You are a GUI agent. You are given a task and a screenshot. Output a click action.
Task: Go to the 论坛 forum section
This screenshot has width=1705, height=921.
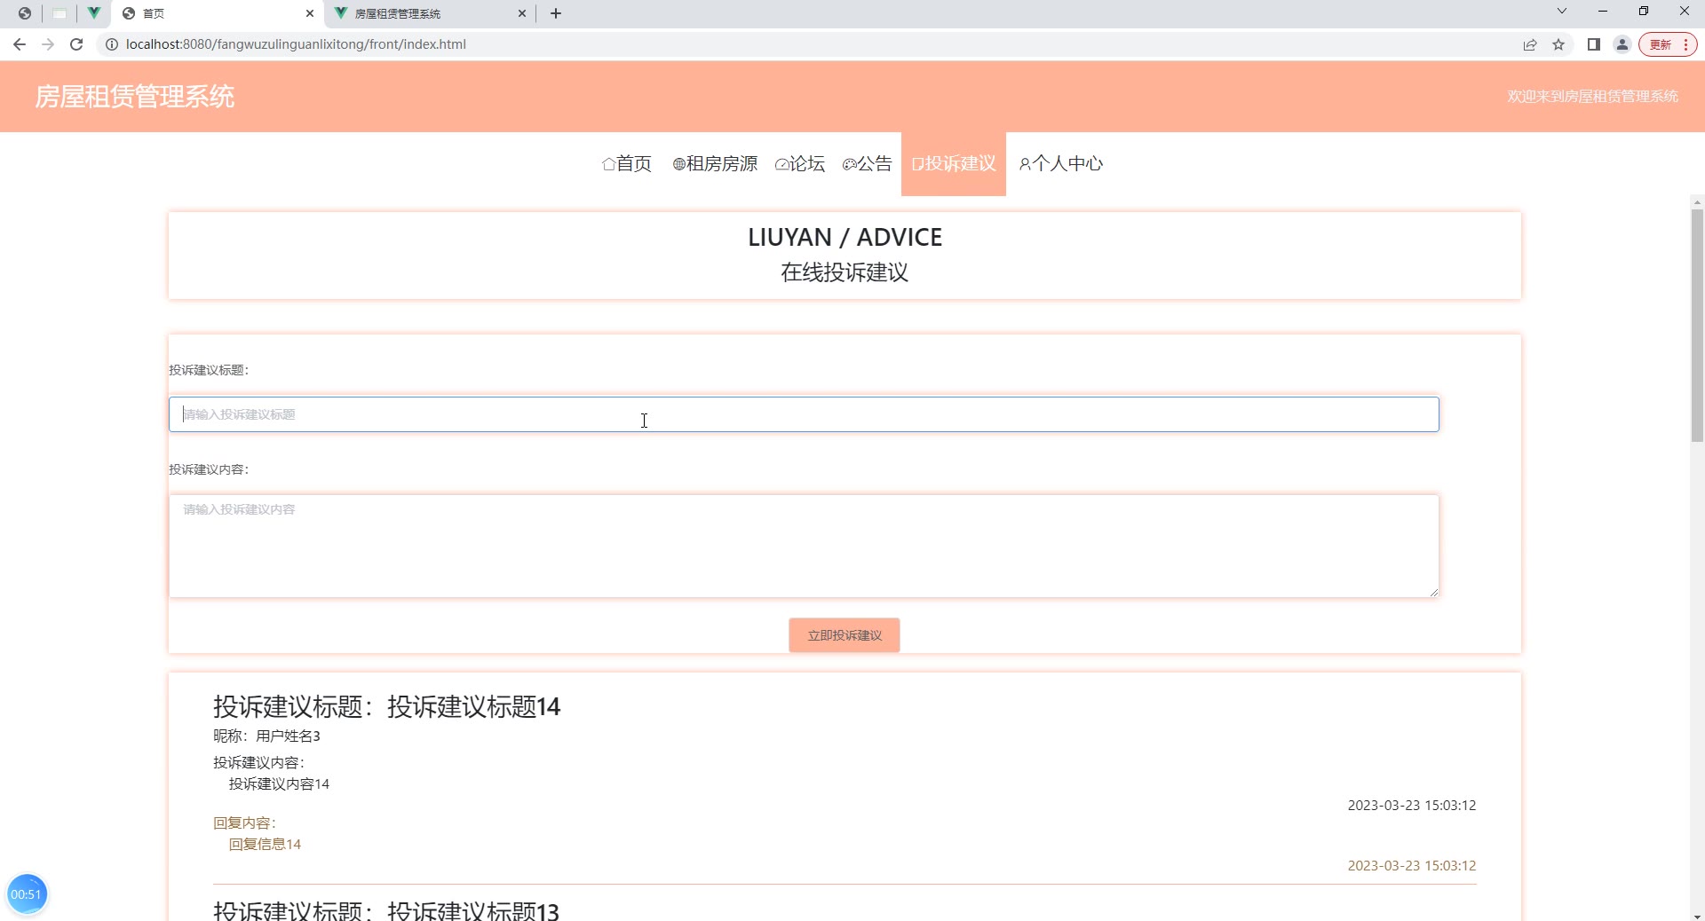point(800,163)
